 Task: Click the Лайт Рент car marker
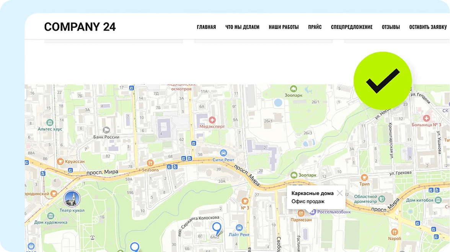point(239,228)
